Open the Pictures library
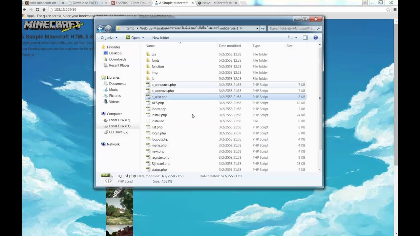 click(x=115, y=96)
